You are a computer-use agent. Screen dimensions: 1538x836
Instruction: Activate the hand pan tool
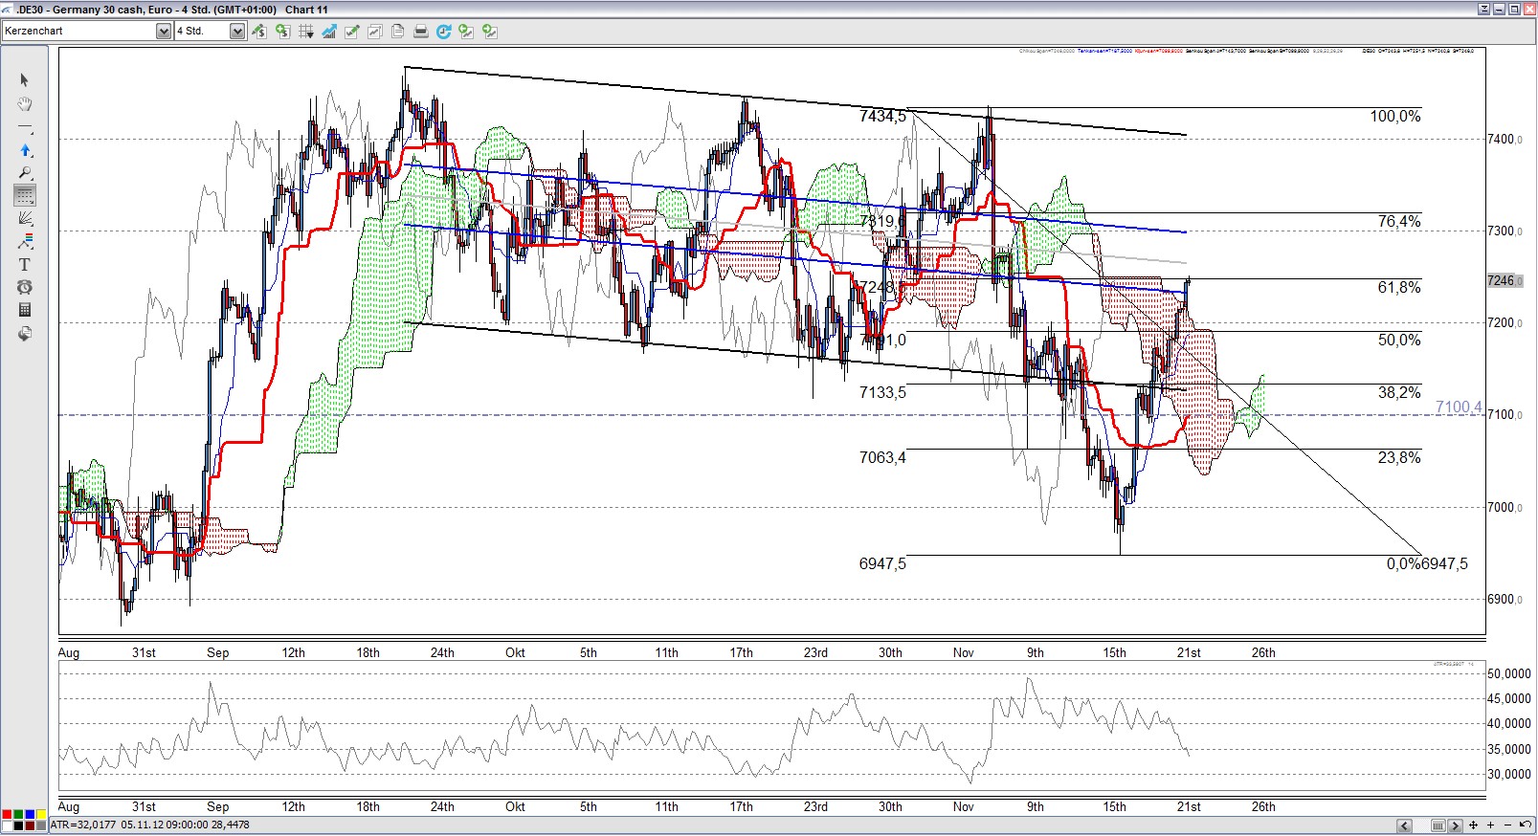tap(25, 103)
